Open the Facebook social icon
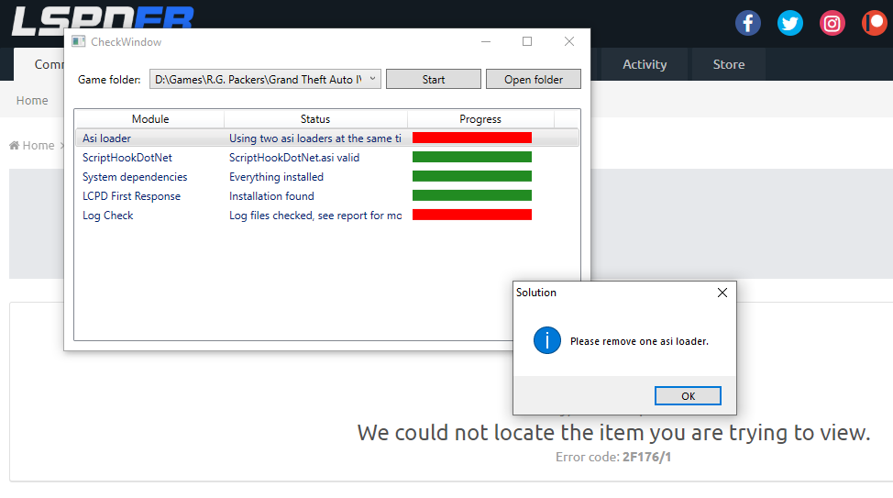Image resolution: width=893 pixels, height=498 pixels. (748, 23)
